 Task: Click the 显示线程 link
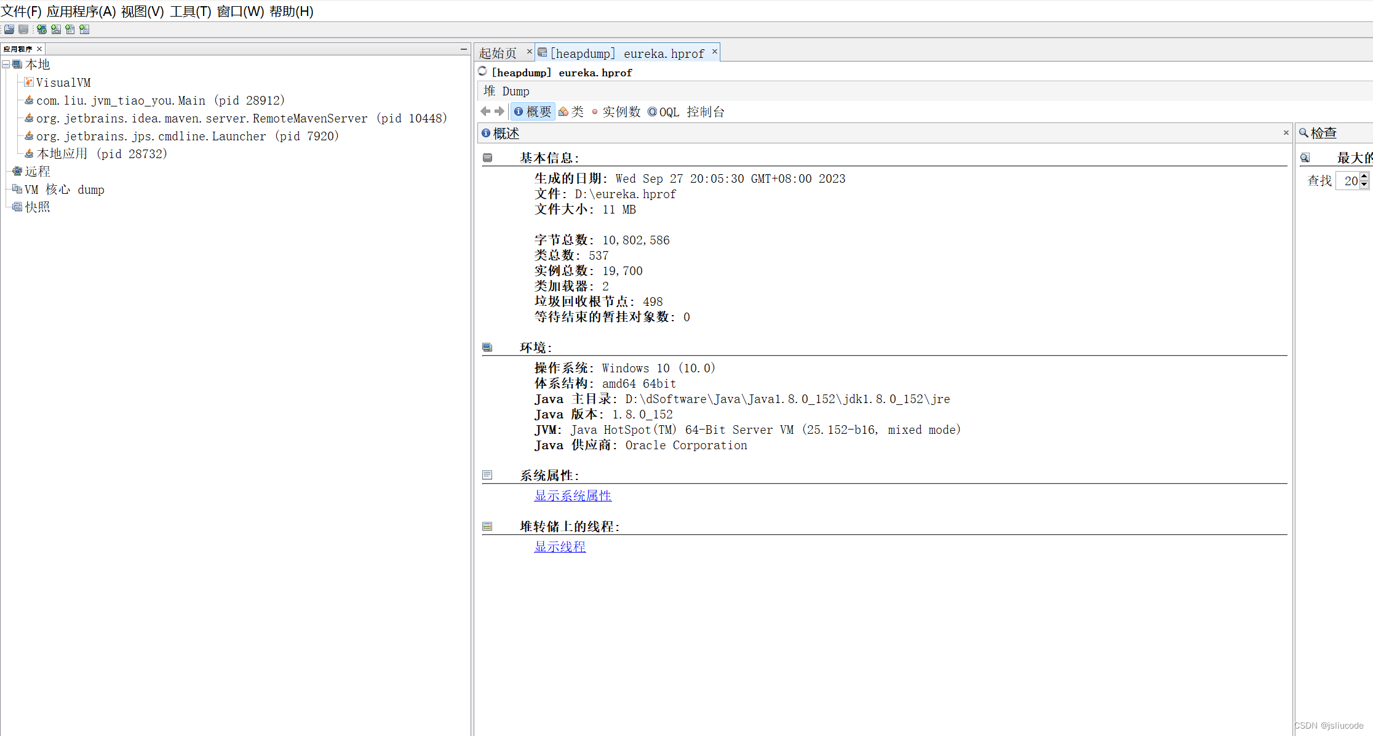pyautogui.click(x=560, y=546)
